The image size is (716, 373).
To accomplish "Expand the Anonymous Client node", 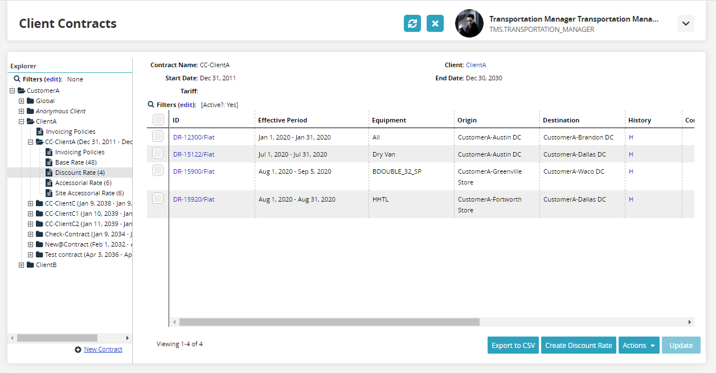I will 22,111.
